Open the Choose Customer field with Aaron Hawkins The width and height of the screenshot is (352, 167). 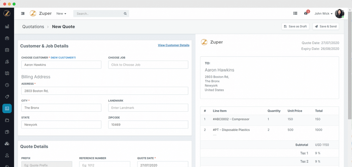61,65
